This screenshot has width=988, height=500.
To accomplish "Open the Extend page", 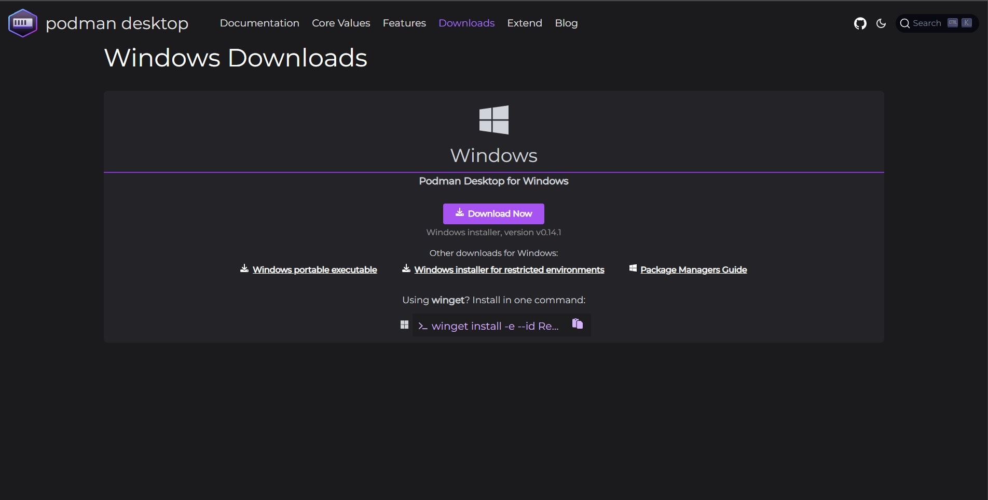I will click(524, 23).
